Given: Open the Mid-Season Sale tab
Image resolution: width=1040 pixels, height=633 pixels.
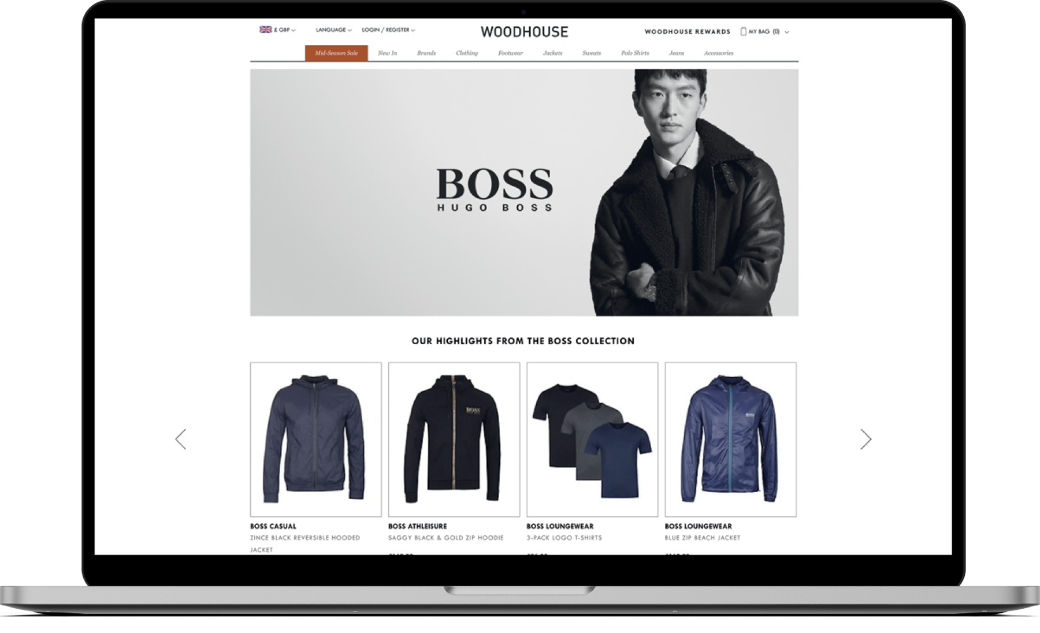Looking at the screenshot, I should pos(336,53).
